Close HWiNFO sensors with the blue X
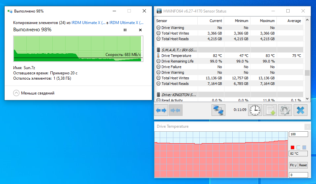The image size is (316, 184). (300, 110)
